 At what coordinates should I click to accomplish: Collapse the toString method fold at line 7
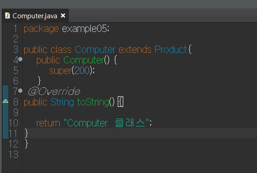(x=21, y=90)
